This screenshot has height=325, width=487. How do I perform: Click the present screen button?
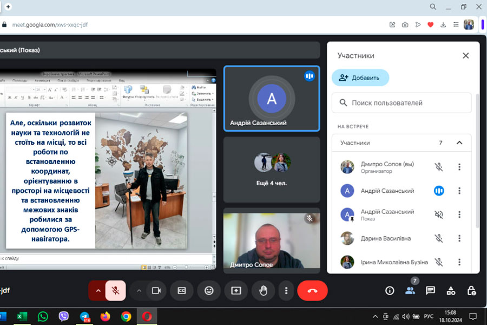pos(236,290)
